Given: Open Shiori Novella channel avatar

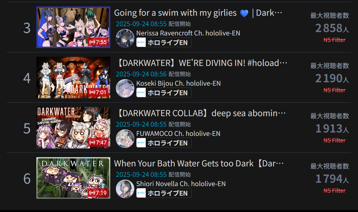Looking at the screenshot, I should click(125, 189).
